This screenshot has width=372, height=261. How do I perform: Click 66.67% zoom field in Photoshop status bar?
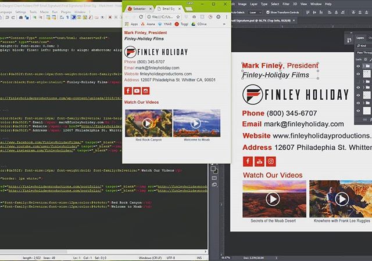click(226, 258)
